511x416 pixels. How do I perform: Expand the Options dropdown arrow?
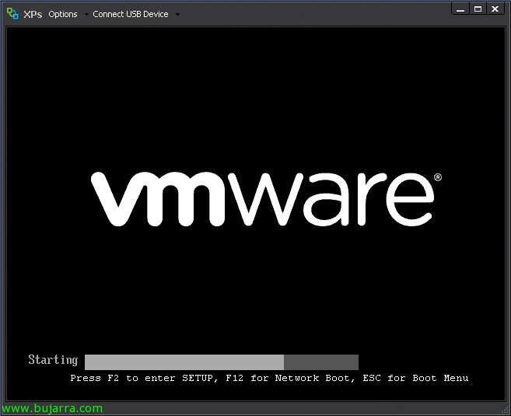[86, 14]
